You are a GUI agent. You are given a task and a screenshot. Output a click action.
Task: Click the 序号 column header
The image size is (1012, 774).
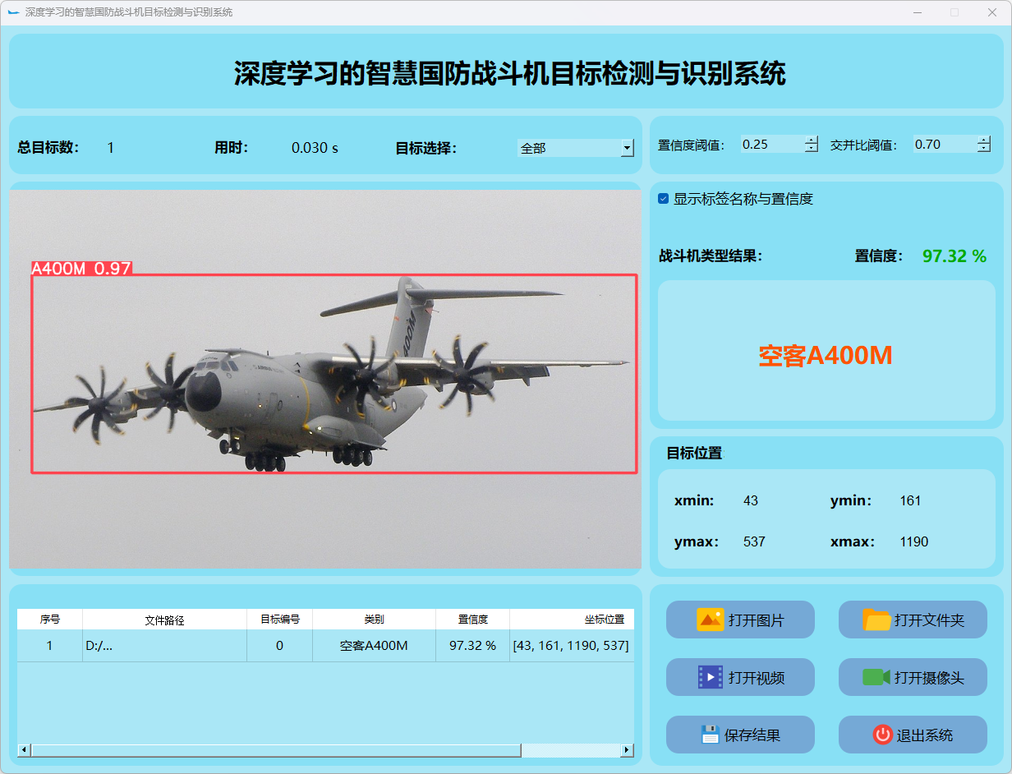[50, 620]
